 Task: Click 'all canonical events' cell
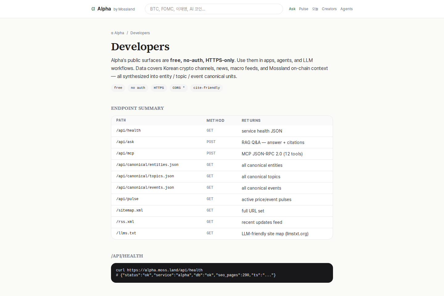click(261, 188)
